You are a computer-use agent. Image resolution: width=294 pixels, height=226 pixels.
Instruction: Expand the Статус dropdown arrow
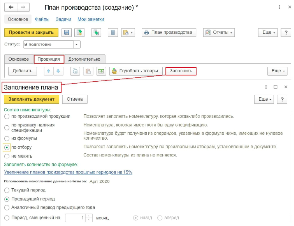(x=77, y=45)
